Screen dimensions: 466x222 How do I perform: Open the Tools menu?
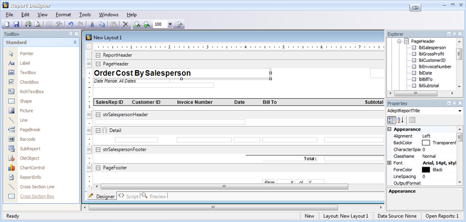85,15
